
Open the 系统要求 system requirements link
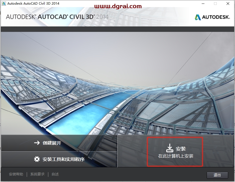click(x=37, y=174)
